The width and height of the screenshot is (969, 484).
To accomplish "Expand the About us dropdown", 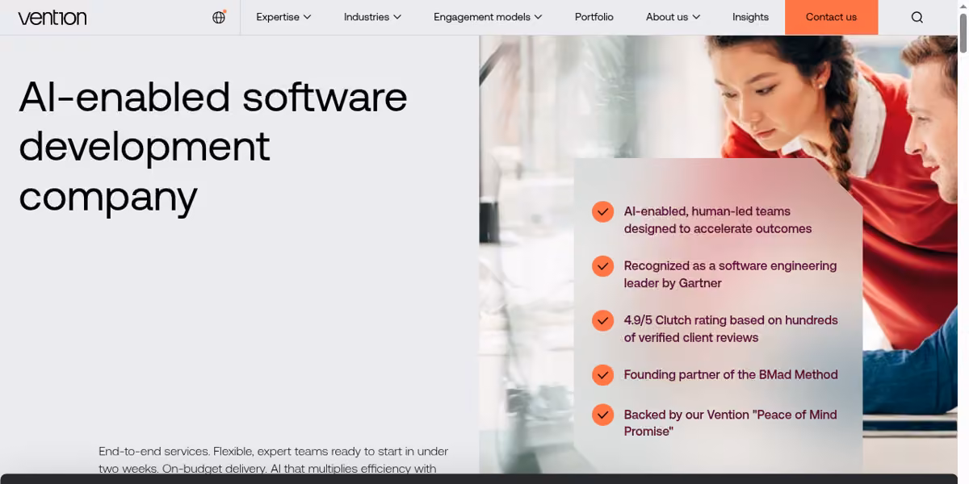I will [673, 17].
